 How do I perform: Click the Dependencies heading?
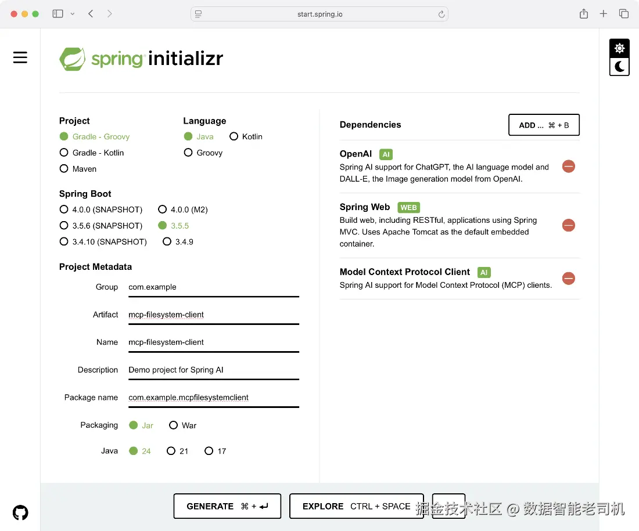(x=370, y=125)
